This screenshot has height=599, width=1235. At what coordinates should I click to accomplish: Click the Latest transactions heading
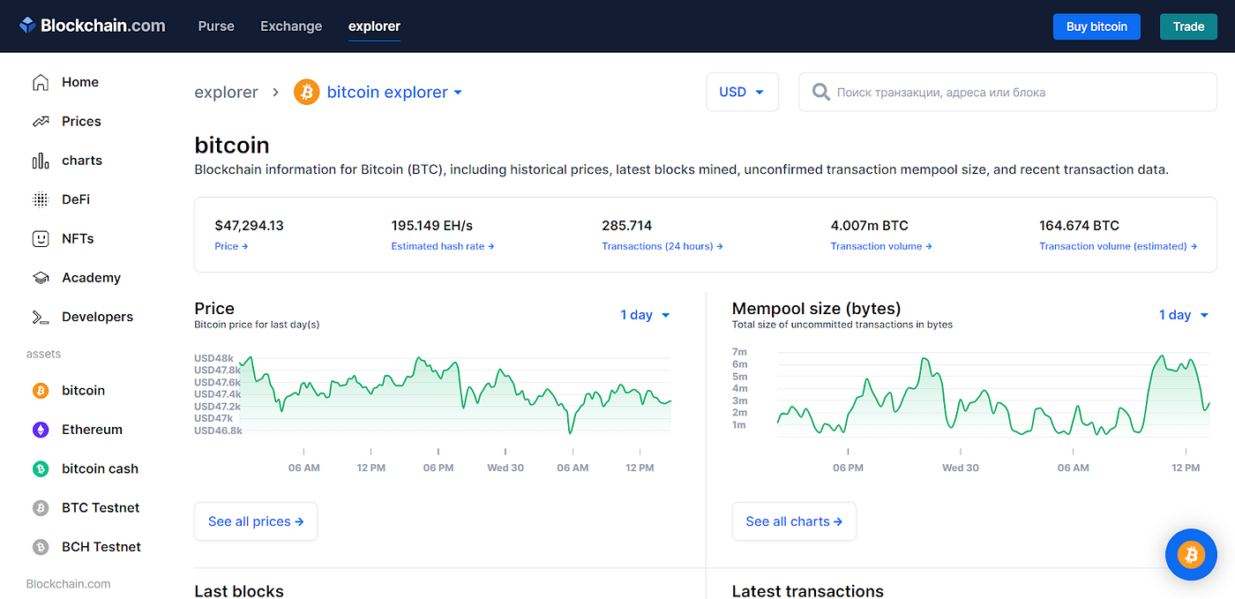807,590
